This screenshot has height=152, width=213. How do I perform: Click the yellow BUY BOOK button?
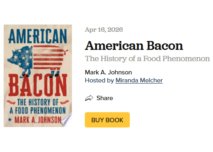[107, 120]
